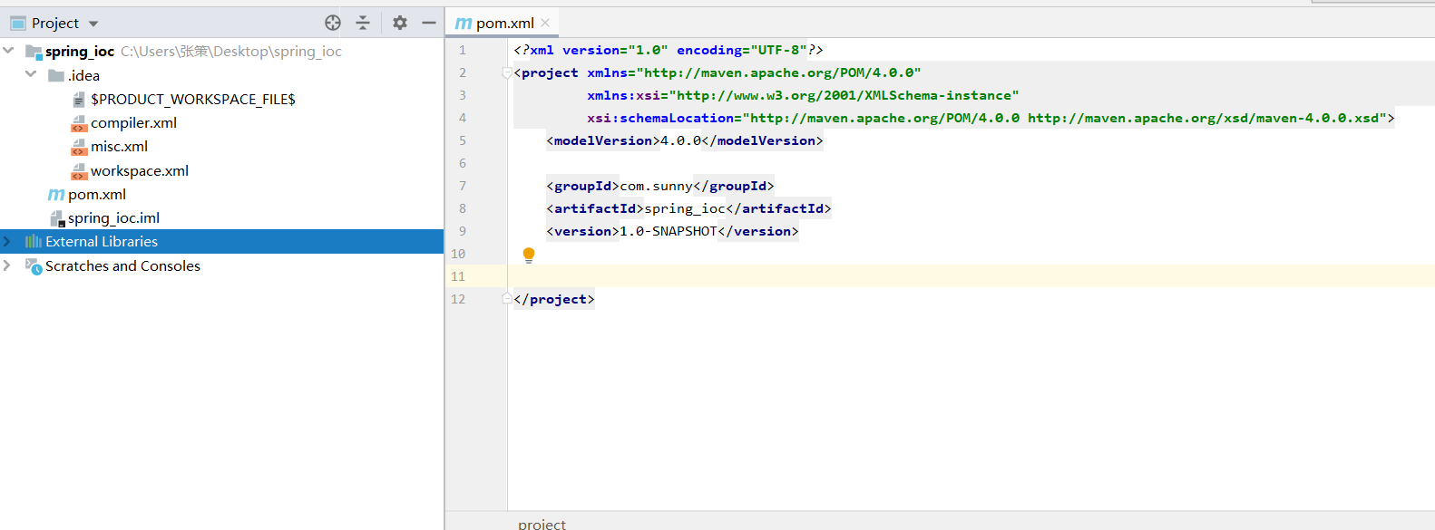Click the Scratches and Consoles icon

pos(34,266)
